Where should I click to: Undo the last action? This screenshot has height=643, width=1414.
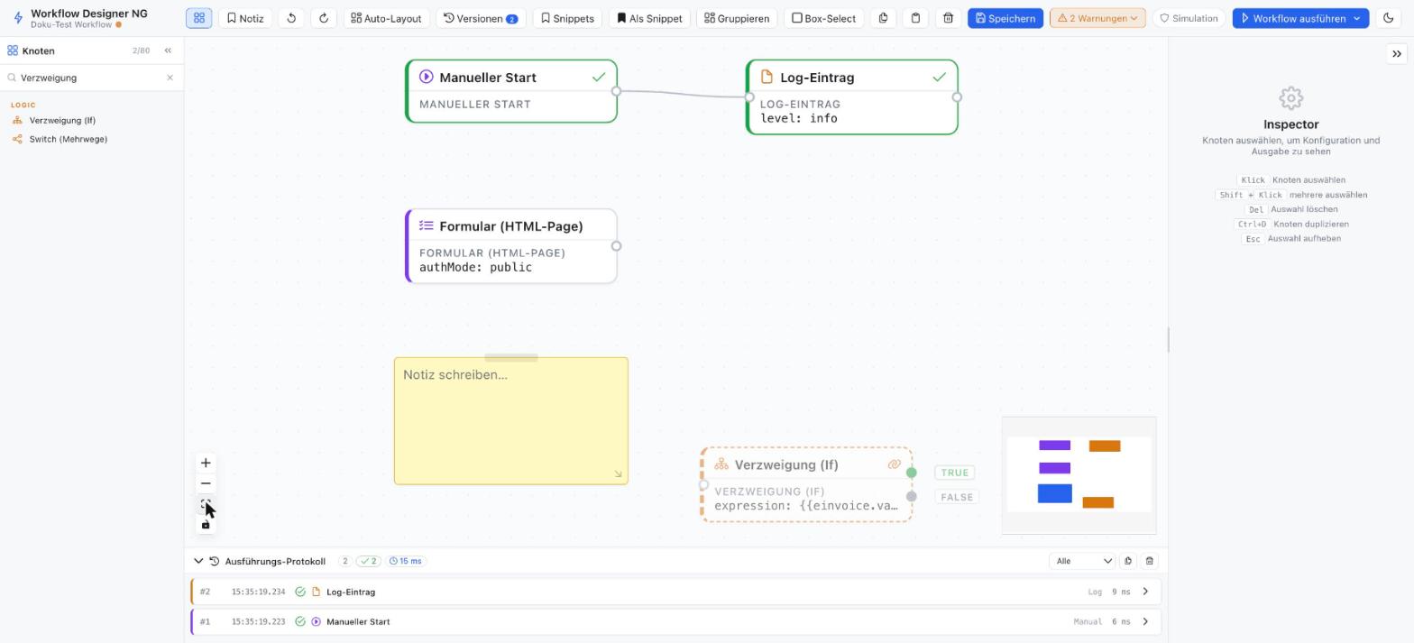291,18
